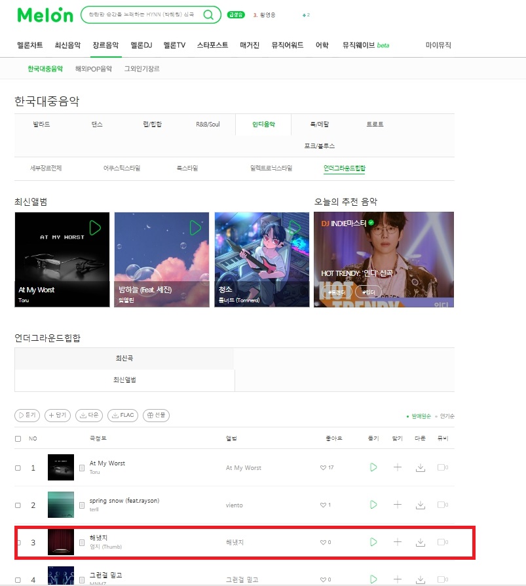The image size is (526, 586).
Task: Download track 3 해냈지 with download icon
Action: click(421, 542)
